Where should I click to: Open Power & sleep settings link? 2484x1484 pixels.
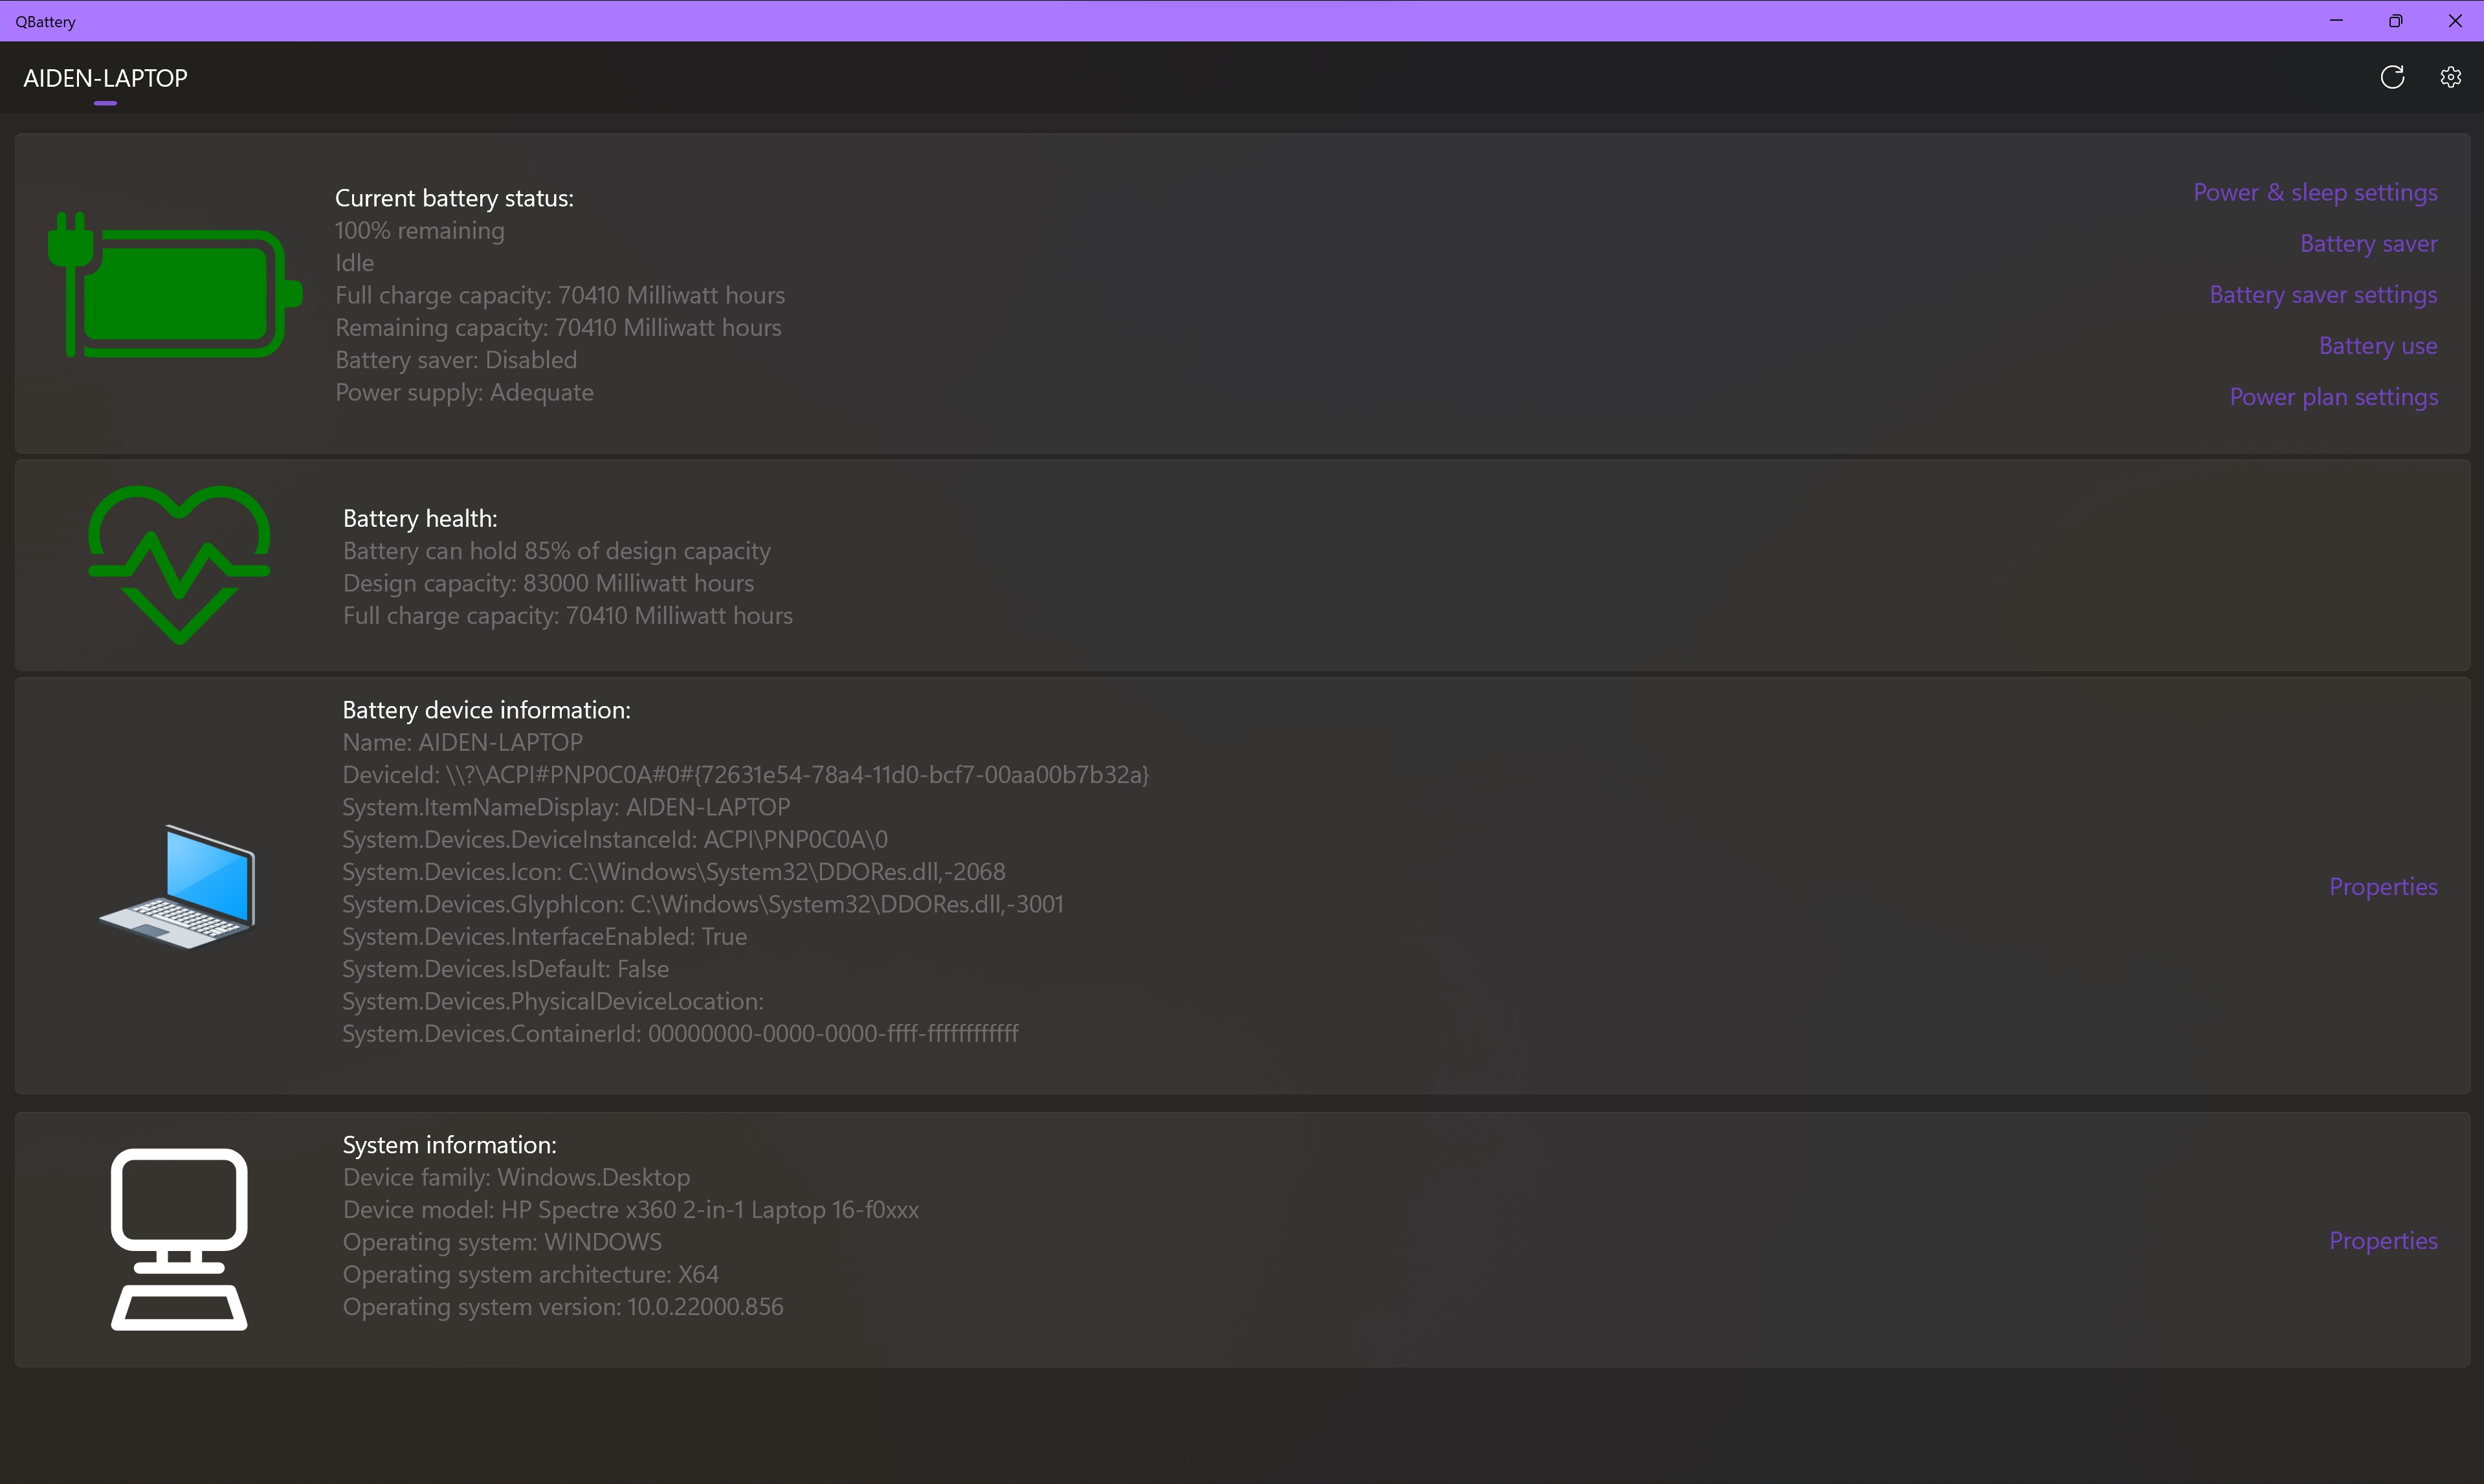[2314, 192]
